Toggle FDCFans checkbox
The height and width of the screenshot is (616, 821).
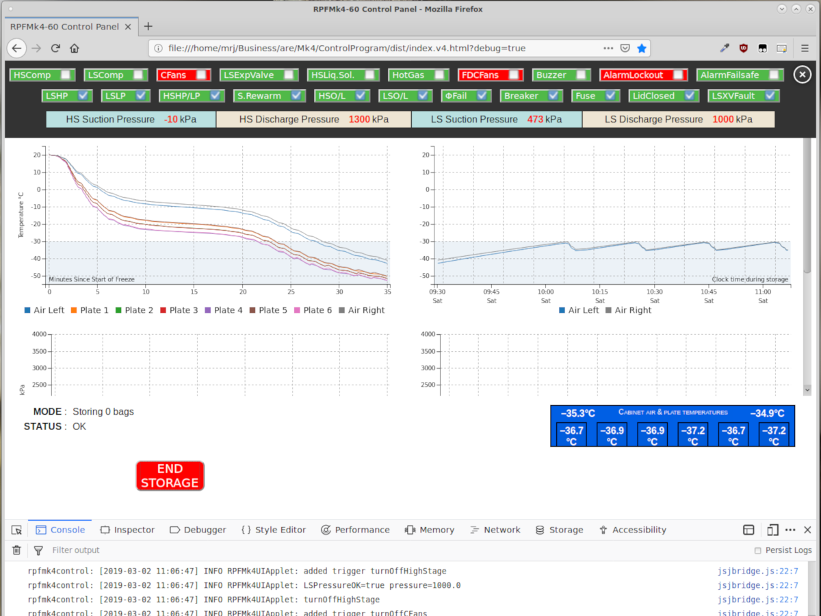[x=513, y=75]
